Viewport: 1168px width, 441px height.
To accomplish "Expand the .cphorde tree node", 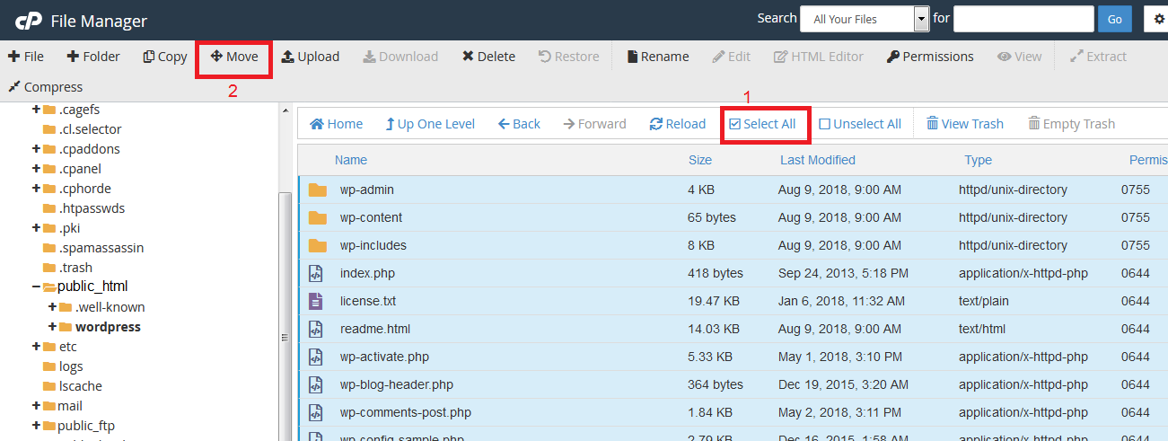I will pos(36,189).
